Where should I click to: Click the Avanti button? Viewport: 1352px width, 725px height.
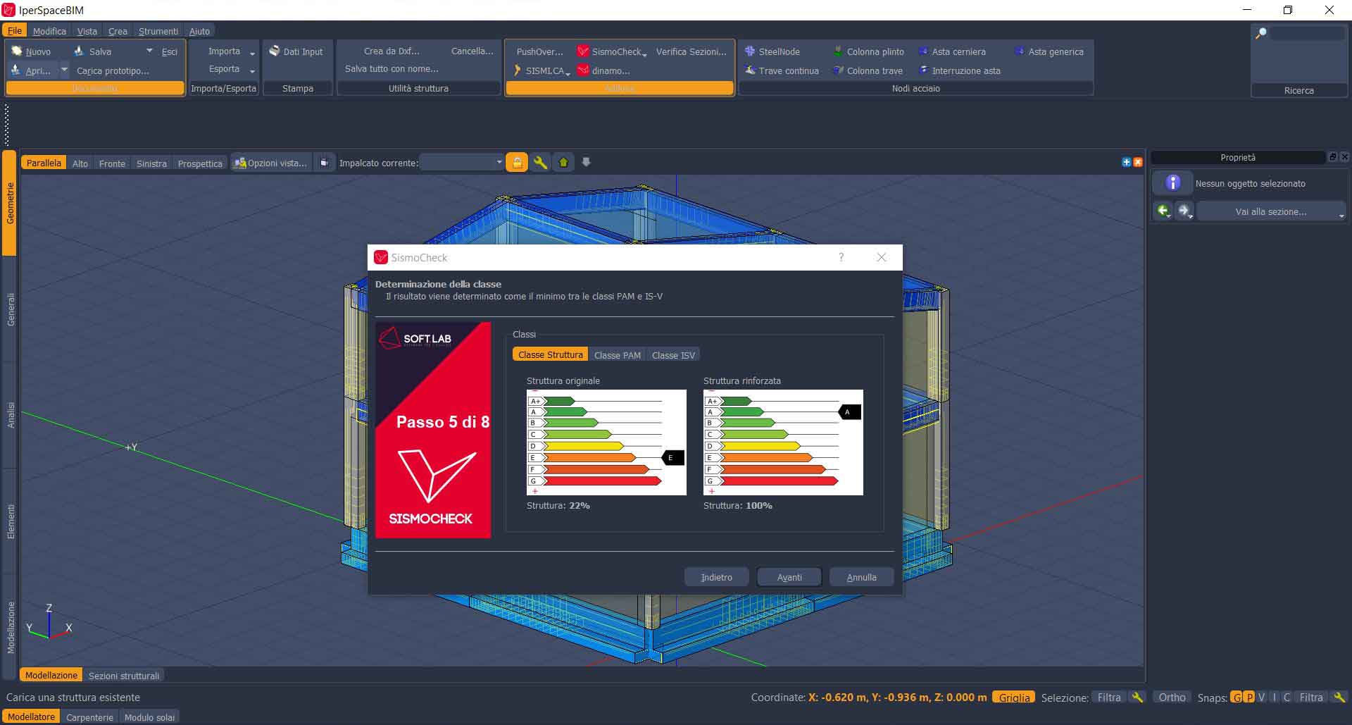789,577
